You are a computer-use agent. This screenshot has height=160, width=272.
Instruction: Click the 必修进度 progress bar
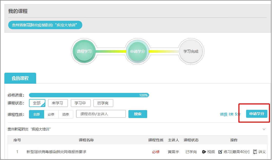tap(89, 95)
